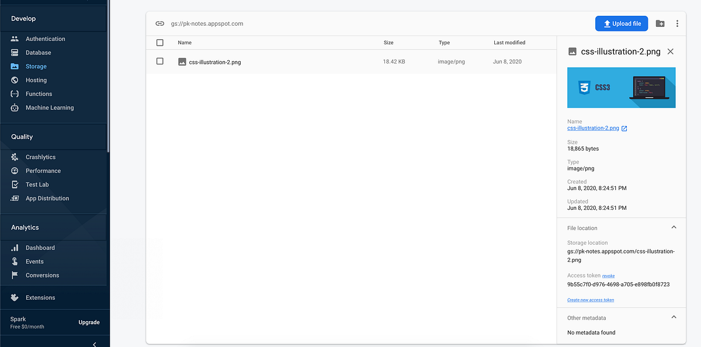
Task: Click the Database icon in sidebar
Action: point(15,53)
